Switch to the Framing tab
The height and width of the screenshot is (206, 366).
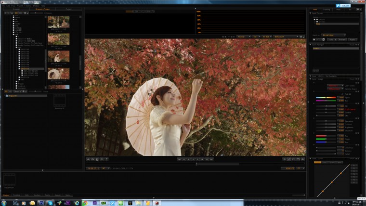click(x=327, y=9)
